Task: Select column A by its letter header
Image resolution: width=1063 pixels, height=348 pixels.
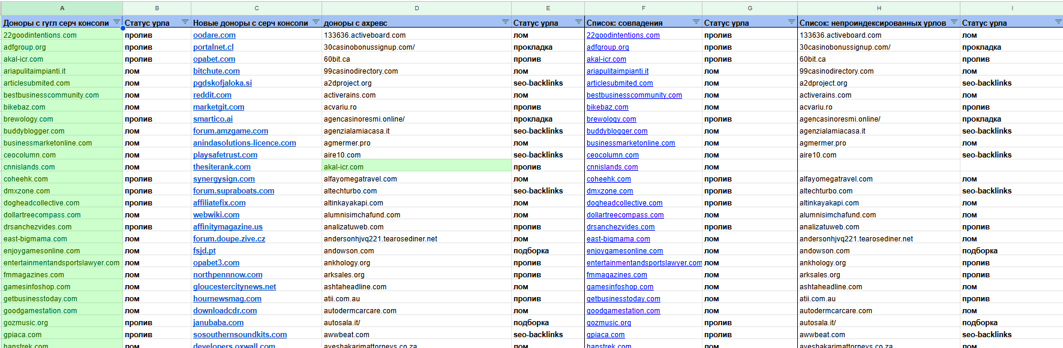Action: tap(62, 8)
